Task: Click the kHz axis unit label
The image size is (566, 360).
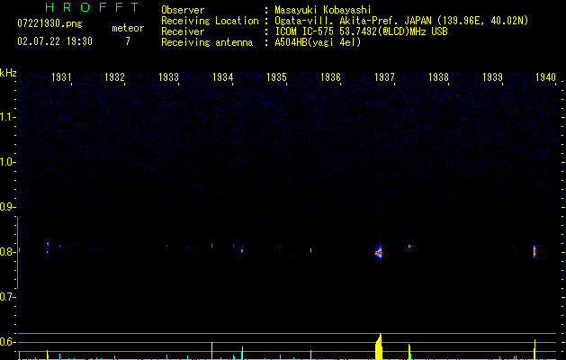Action: pyautogui.click(x=8, y=73)
